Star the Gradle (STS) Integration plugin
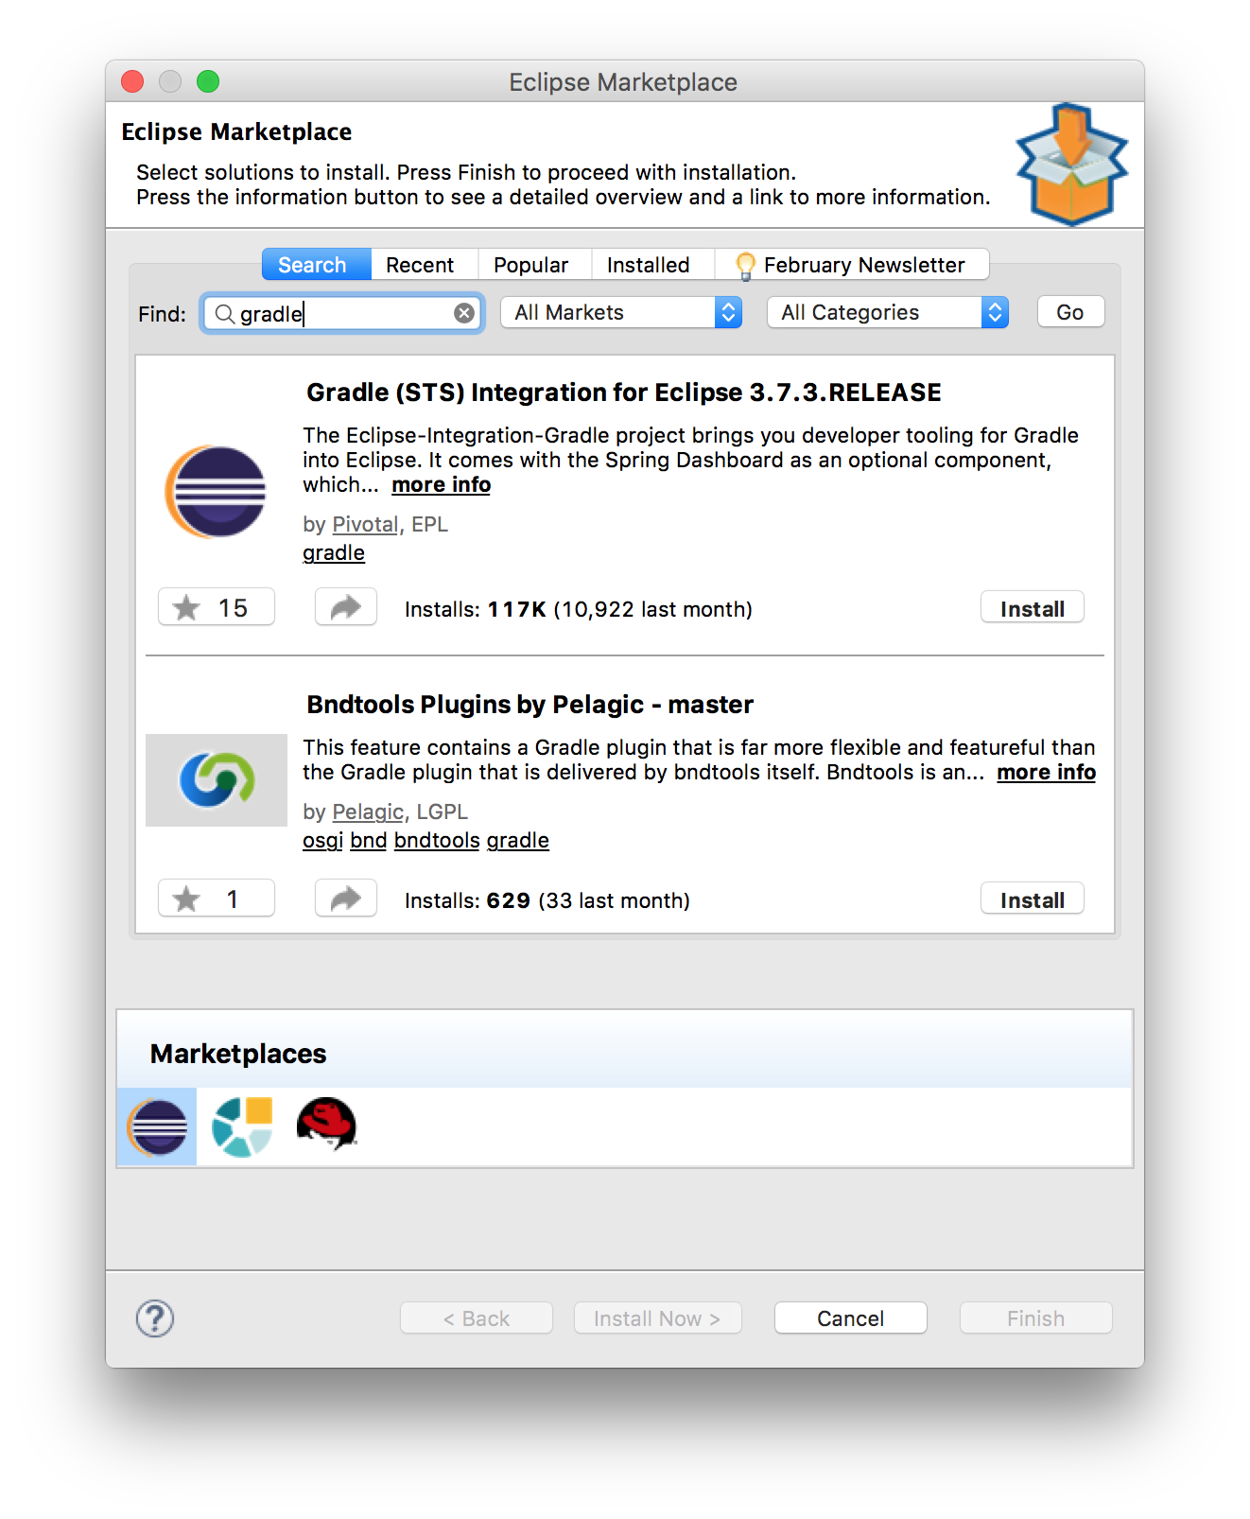Screen dimensions: 1250x1519 click(217, 607)
